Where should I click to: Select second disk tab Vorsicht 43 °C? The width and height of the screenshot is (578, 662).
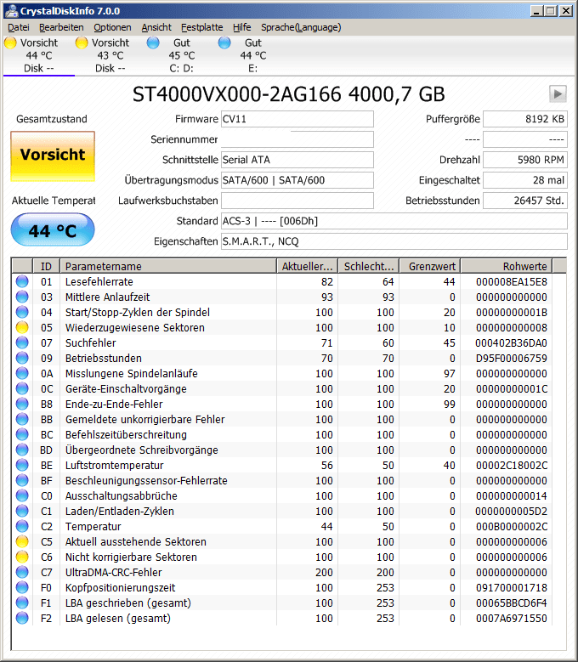click(x=110, y=55)
